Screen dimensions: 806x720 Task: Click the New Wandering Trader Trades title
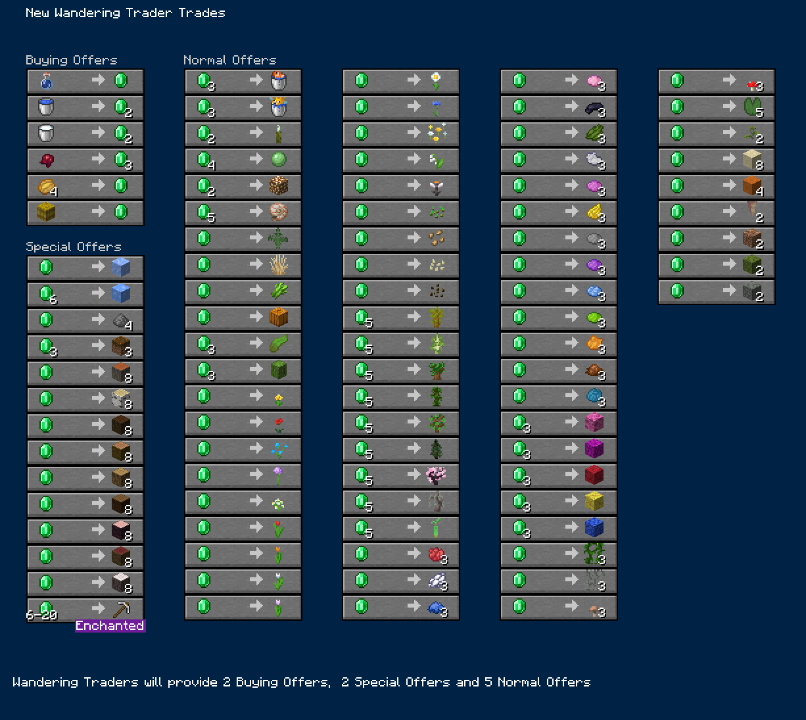coord(126,12)
